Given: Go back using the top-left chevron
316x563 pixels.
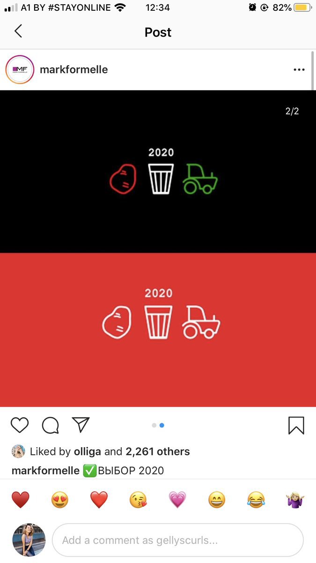Looking at the screenshot, I should [18, 31].
